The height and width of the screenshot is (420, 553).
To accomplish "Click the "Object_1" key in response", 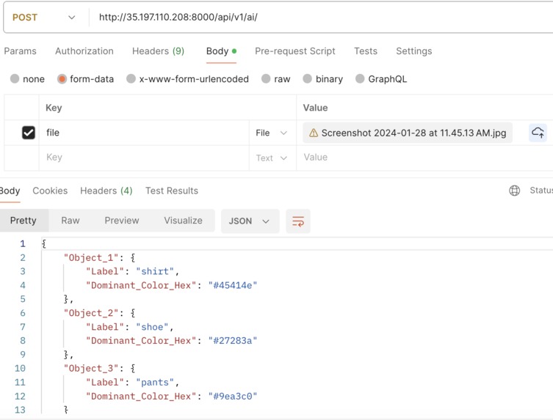I will point(91,258).
